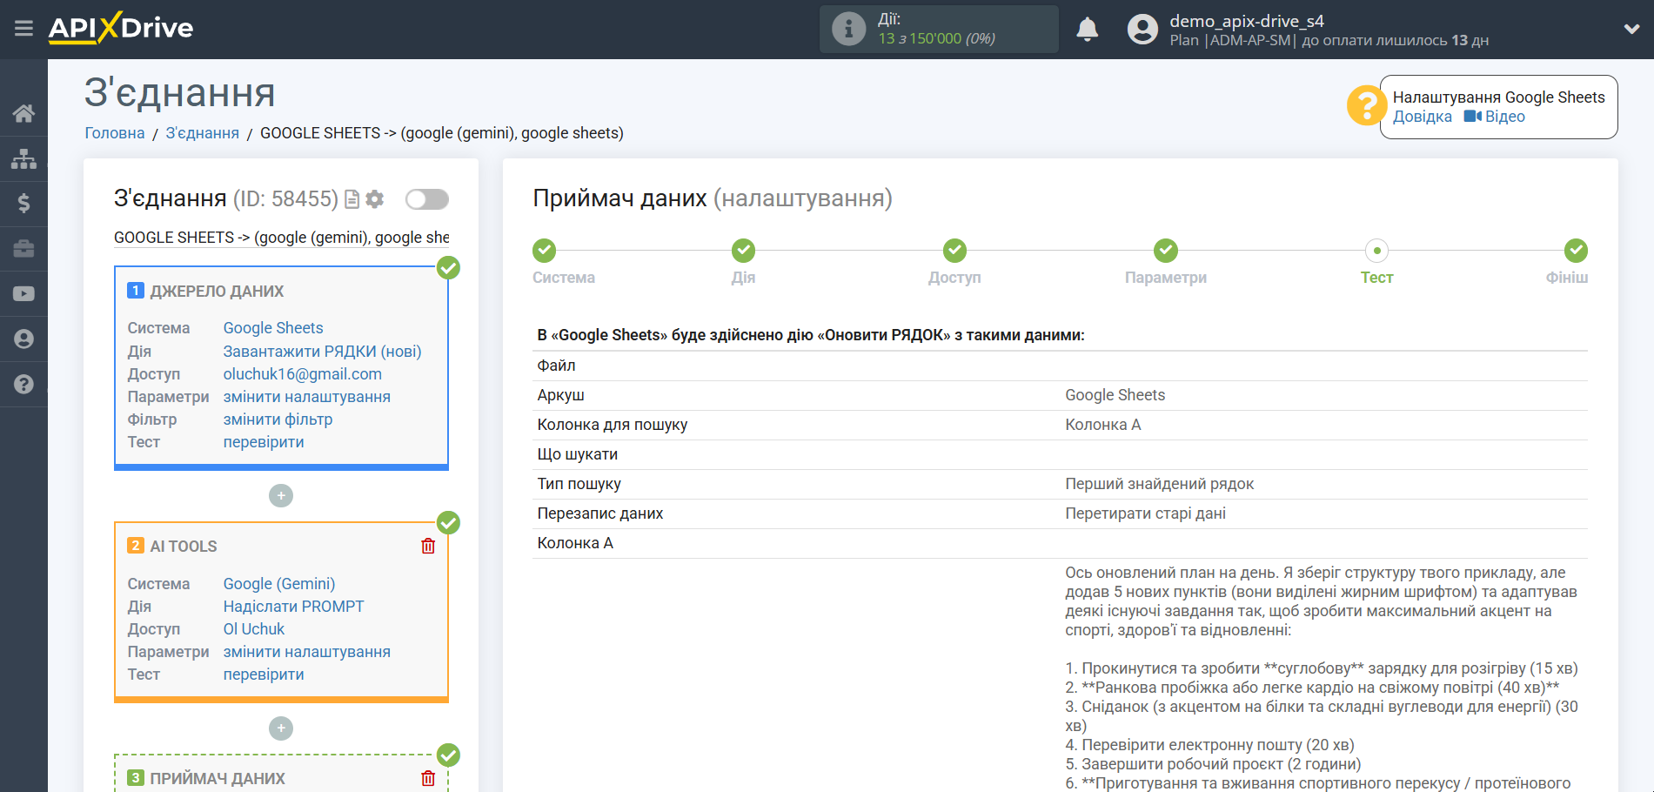Viewport: 1654px width, 792px height.
Task: Open the Довідка help link
Action: [x=1422, y=116]
